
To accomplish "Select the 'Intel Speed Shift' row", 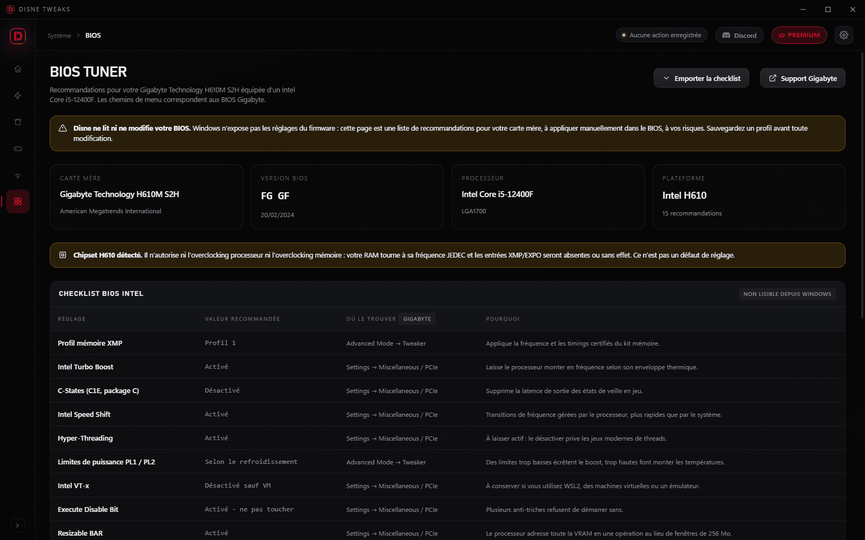I will pos(447,414).
